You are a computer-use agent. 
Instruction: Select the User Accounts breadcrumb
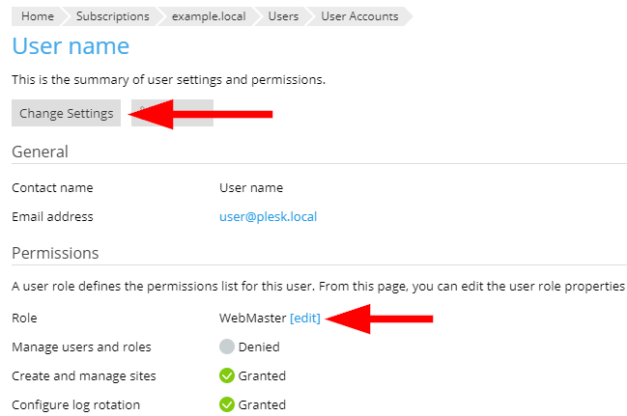(358, 16)
